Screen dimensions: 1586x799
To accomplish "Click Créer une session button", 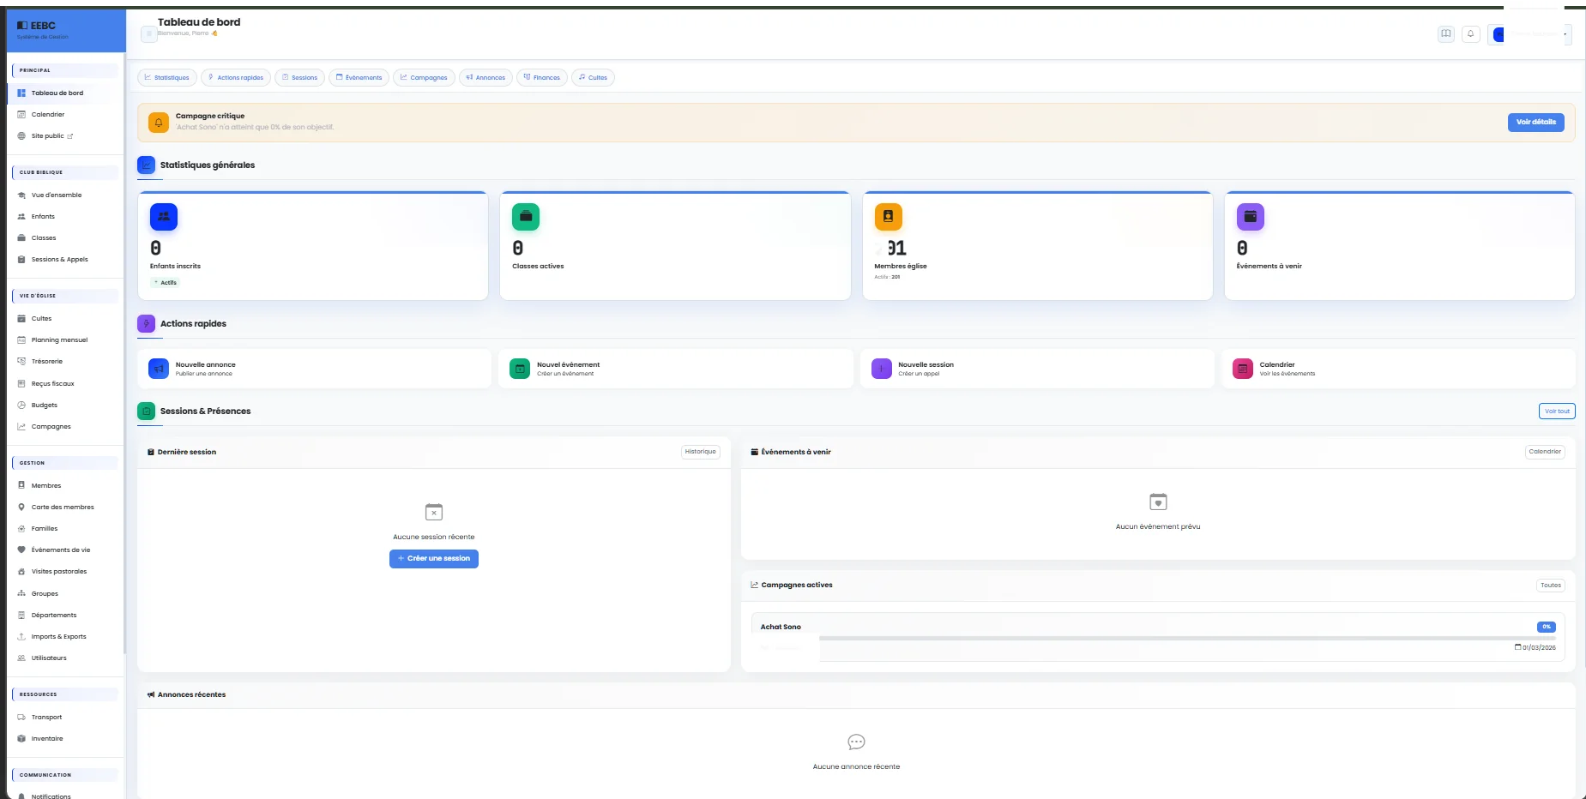I will (x=434, y=558).
